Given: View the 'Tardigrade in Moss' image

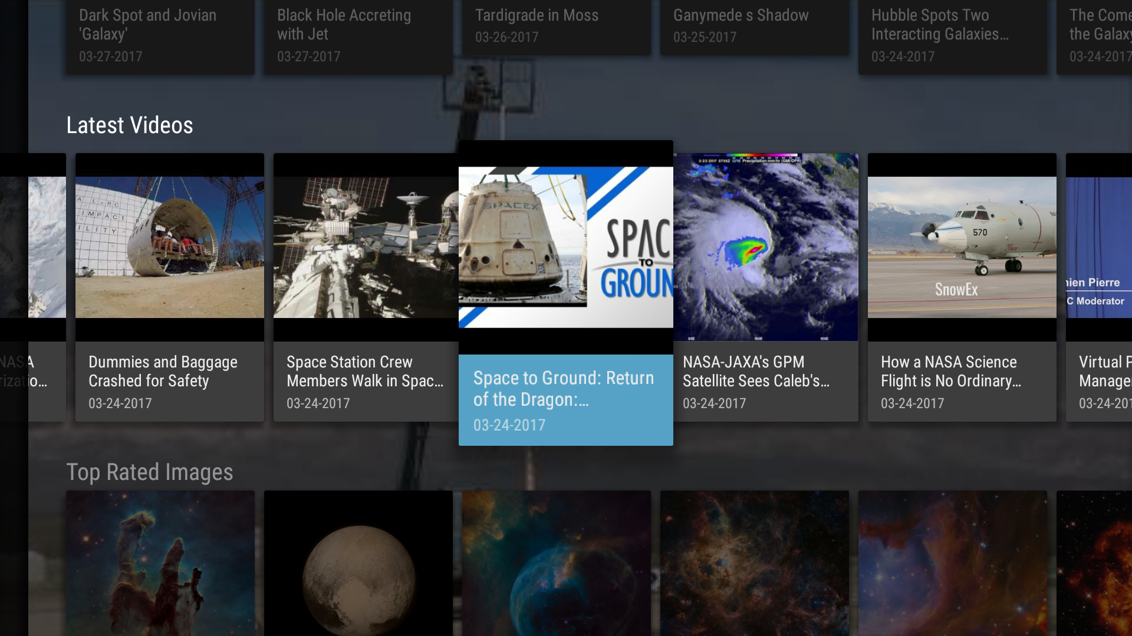Looking at the screenshot, I should coord(556,26).
